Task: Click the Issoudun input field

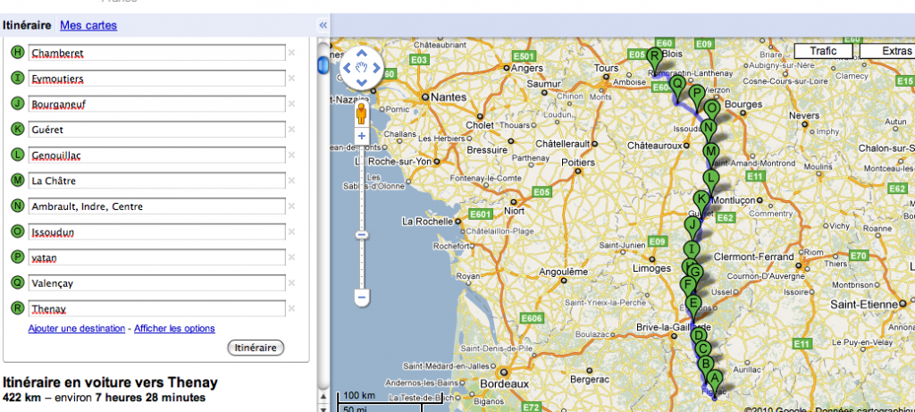Action: click(156, 231)
